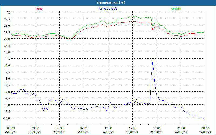Click the 27,5 y-axis value
The width and height of the screenshot is (216, 135).
6,19
